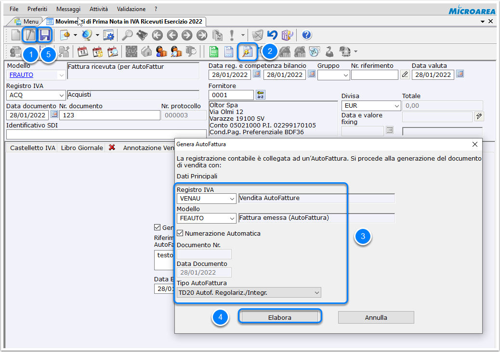Viewport: 500px width, 352px height.
Task: Click the a-z key icon next to Fornitore
Action: (x=261, y=95)
